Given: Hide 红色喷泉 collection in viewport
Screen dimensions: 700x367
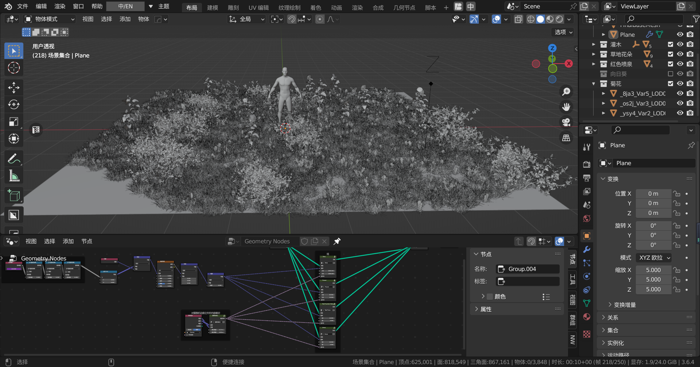Looking at the screenshot, I should coord(680,64).
